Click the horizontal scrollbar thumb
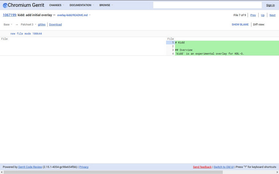The width and height of the screenshot is (279, 174). coord(113,172)
